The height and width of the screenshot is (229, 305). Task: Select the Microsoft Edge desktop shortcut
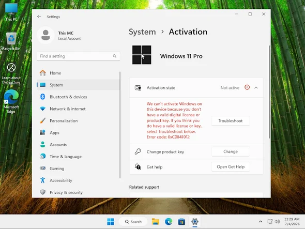point(11,101)
